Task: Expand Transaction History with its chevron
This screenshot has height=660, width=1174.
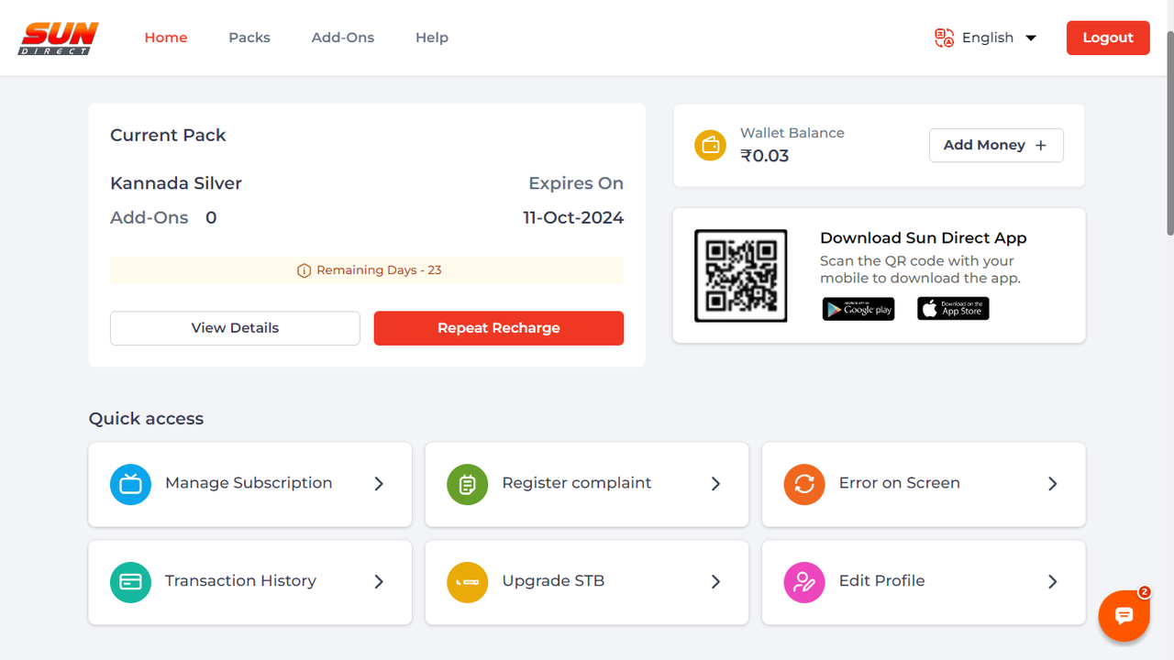Action: (379, 582)
